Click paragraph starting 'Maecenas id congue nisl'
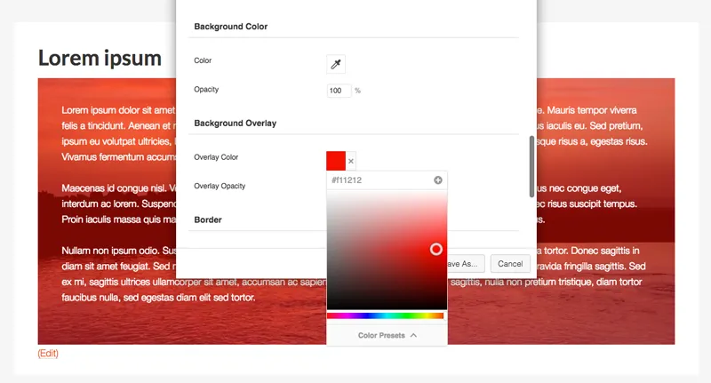This screenshot has width=711, height=383. 118,204
